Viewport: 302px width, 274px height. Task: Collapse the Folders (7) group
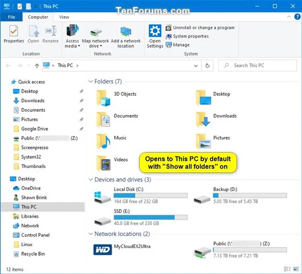[91, 82]
